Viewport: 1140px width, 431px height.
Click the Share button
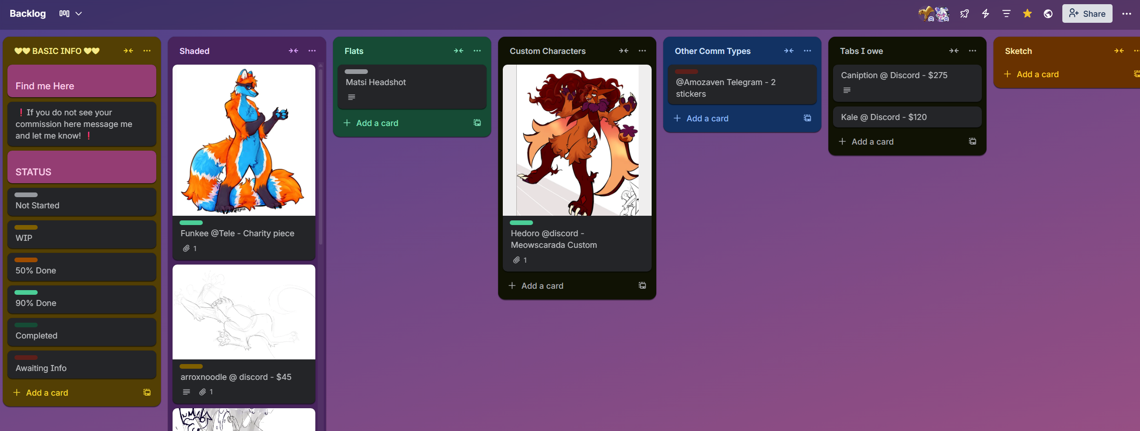[1087, 13]
